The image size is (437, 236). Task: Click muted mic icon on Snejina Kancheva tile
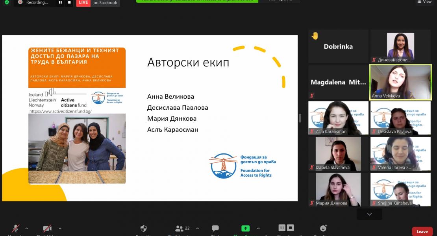(374, 203)
